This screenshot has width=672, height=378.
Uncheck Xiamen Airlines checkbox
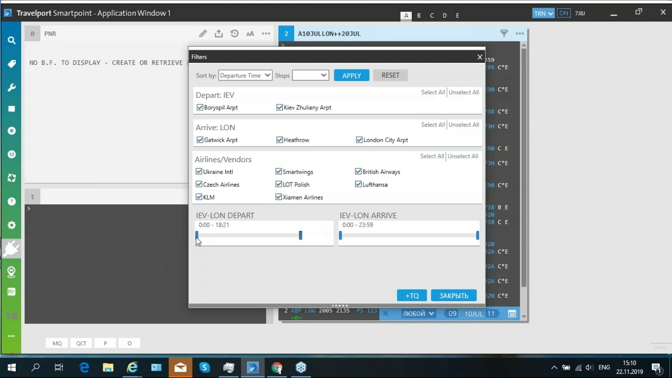pos(279,197)
